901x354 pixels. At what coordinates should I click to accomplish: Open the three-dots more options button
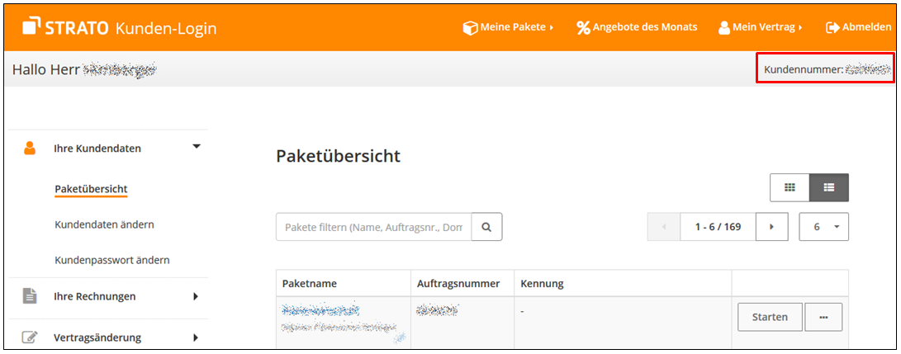(823, 317)
